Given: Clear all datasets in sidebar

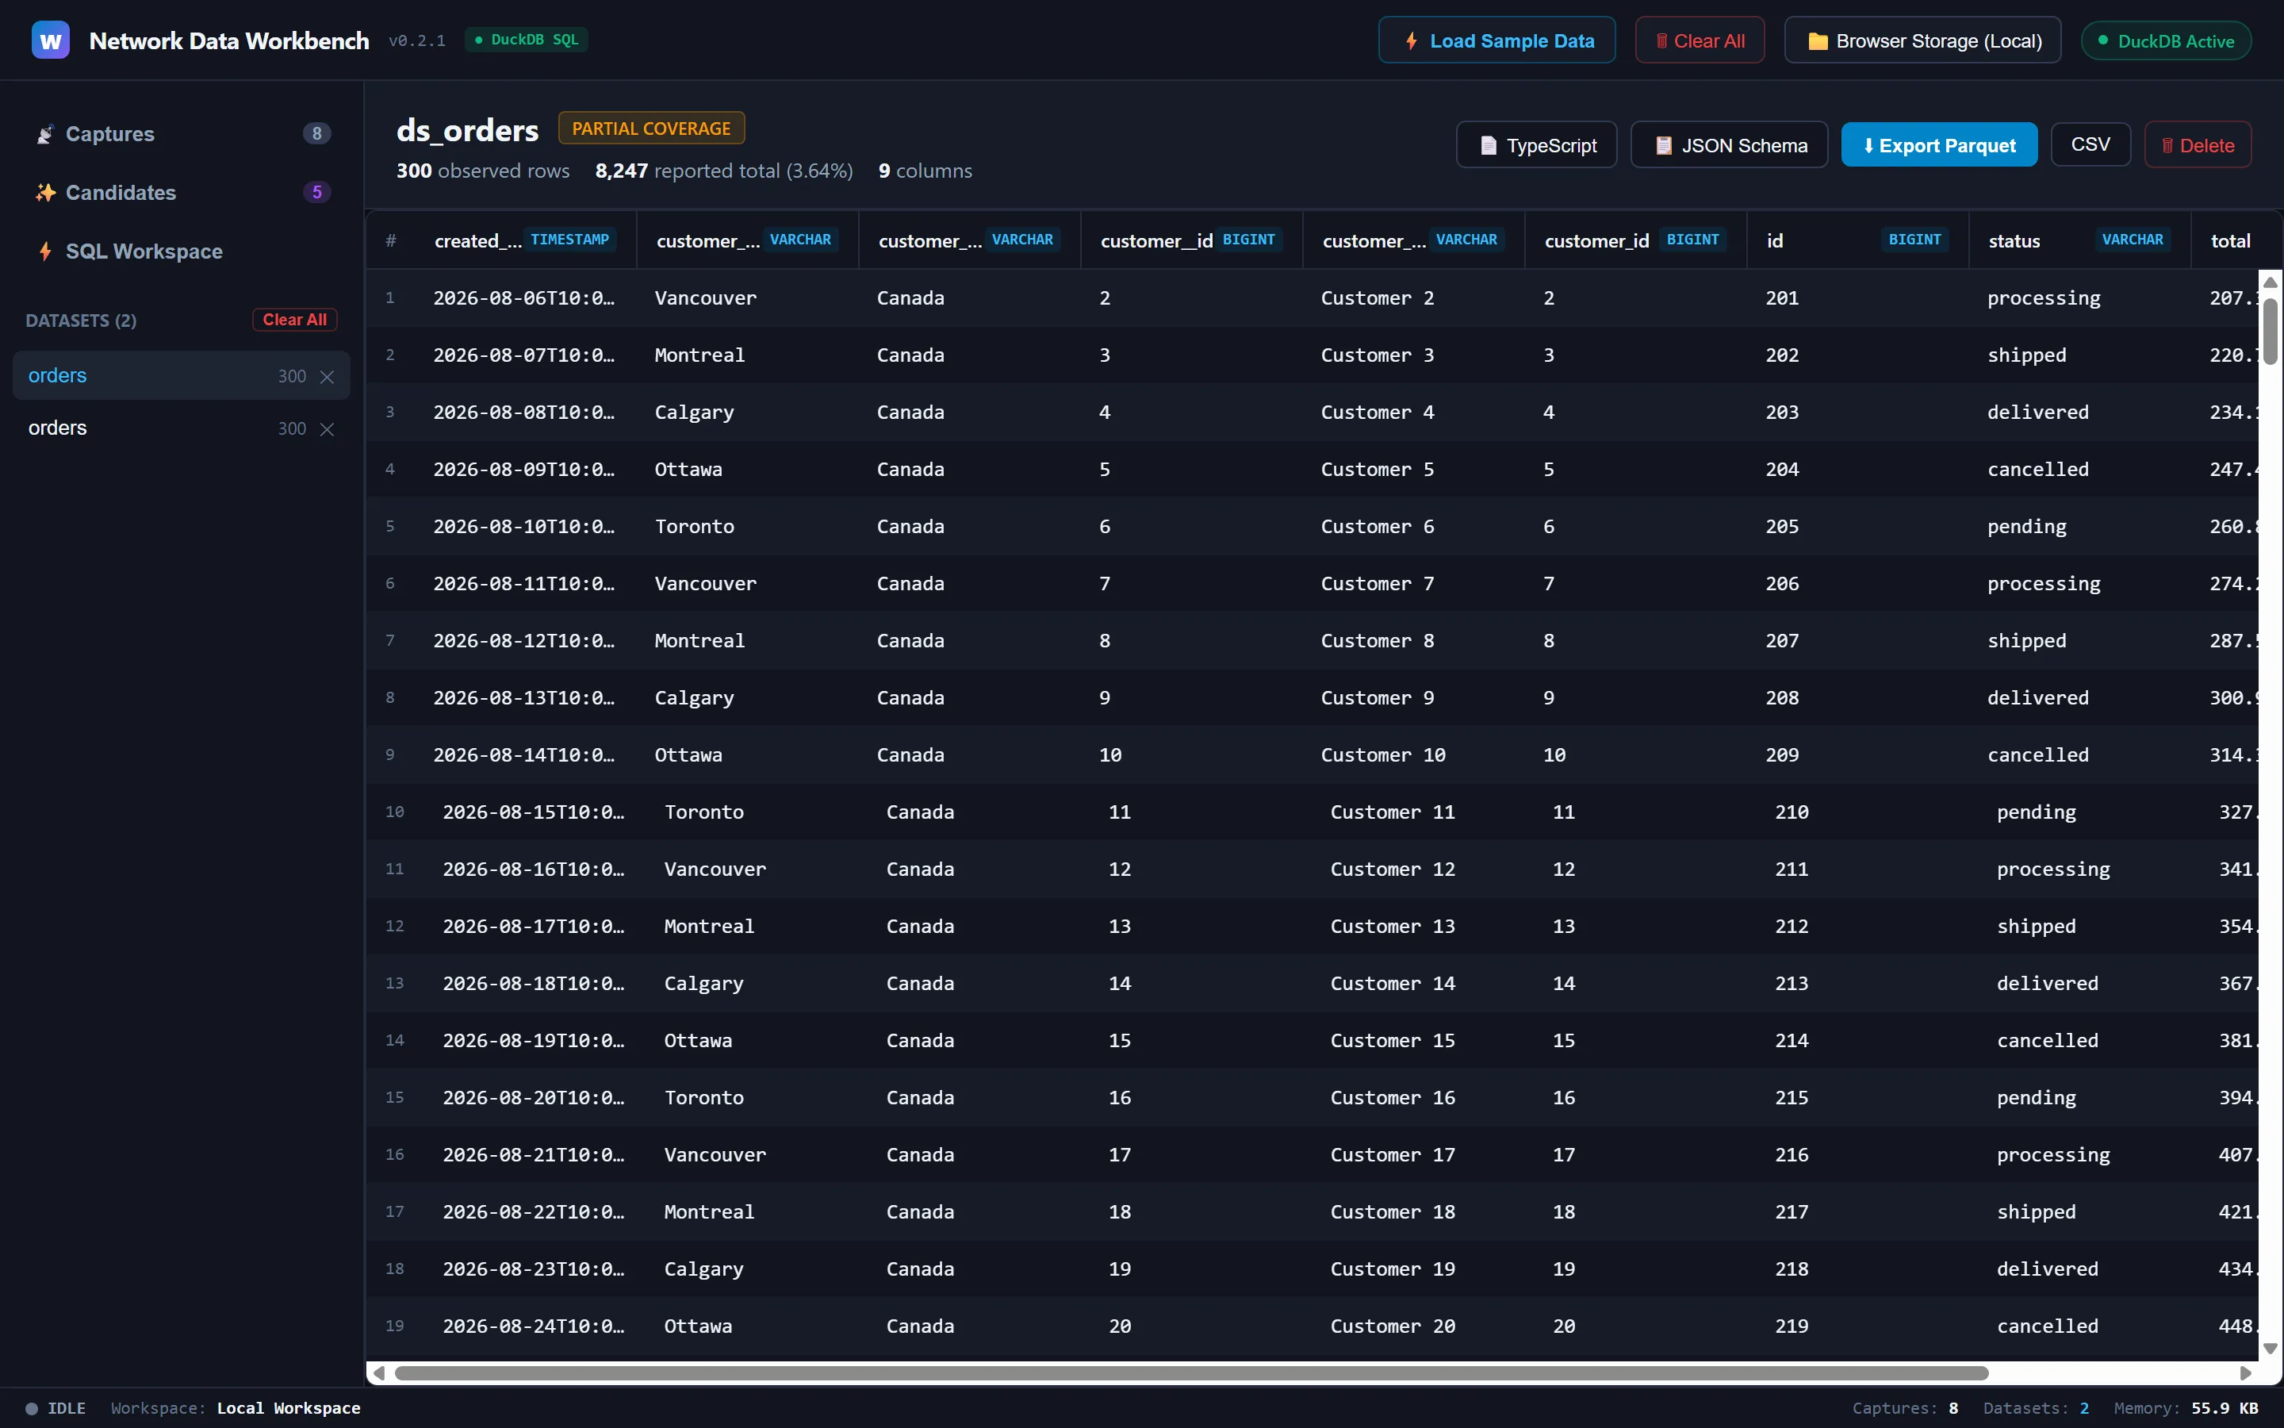Looking at the screenshot, I should 294,319.
